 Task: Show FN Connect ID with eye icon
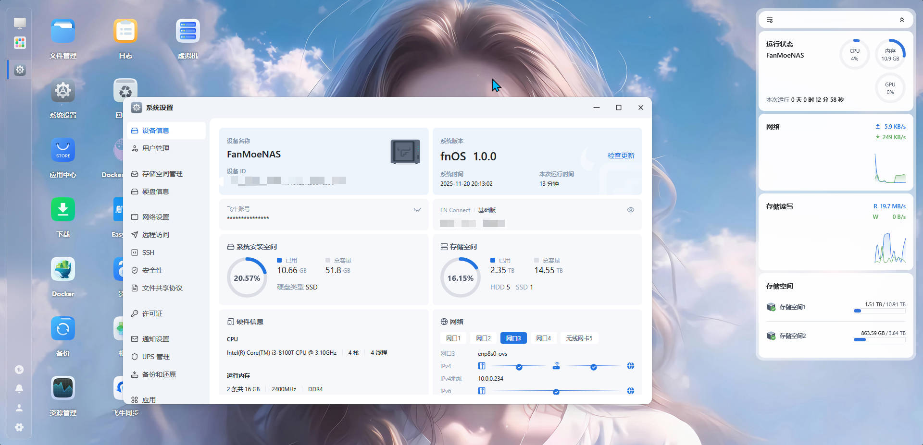click(x=630, y=210)
